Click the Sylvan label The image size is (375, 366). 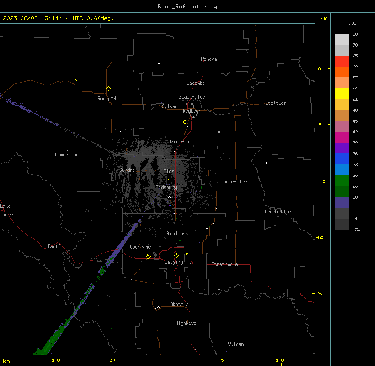click(x=170, y=106)
